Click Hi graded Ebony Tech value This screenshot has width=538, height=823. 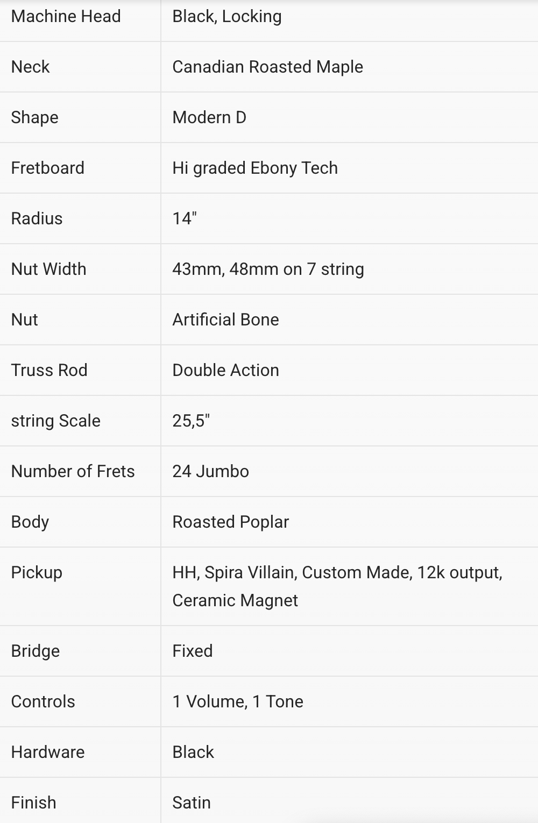tap(255, 168)
